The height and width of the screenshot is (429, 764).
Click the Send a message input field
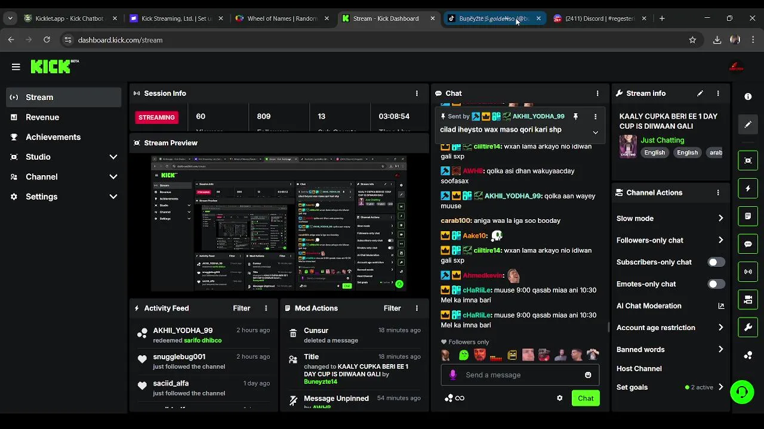(x=519, y=375)
